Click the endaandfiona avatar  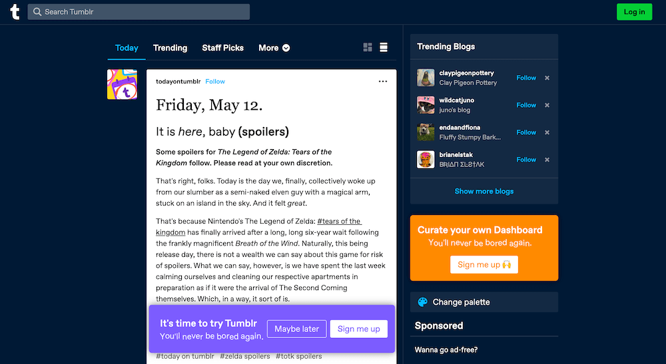426,132
